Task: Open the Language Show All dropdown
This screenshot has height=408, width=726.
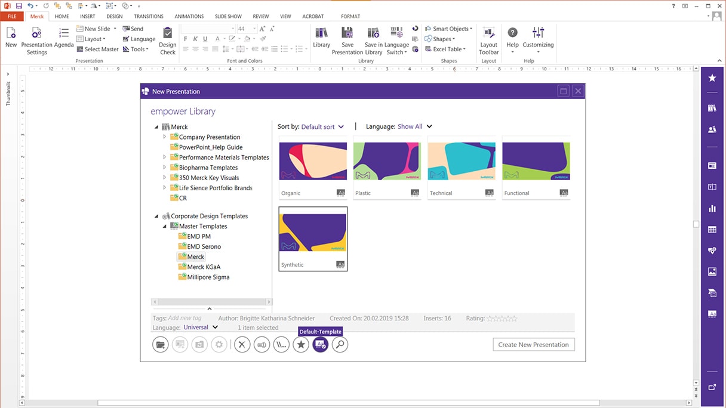Action: 414,127
